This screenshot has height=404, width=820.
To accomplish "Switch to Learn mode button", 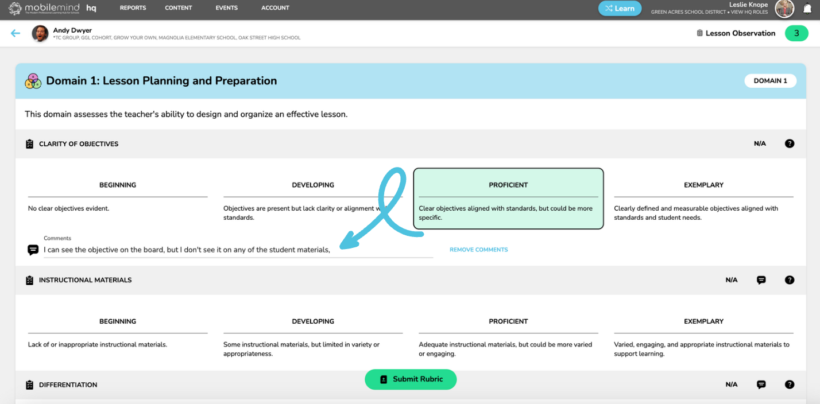I will [x=620, y=9].
